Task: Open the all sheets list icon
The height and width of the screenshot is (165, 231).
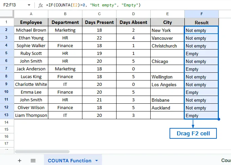Action: (33, 161)
